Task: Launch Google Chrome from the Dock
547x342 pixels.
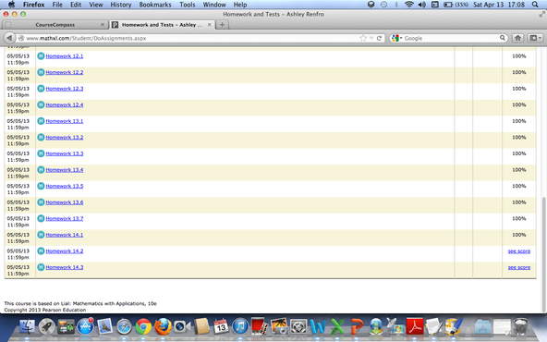Action: (x=143, y=327)
